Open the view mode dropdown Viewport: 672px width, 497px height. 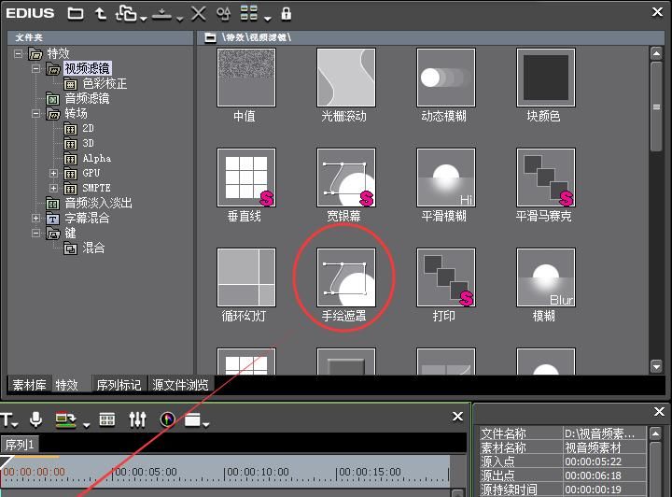(x=254, y=14)
